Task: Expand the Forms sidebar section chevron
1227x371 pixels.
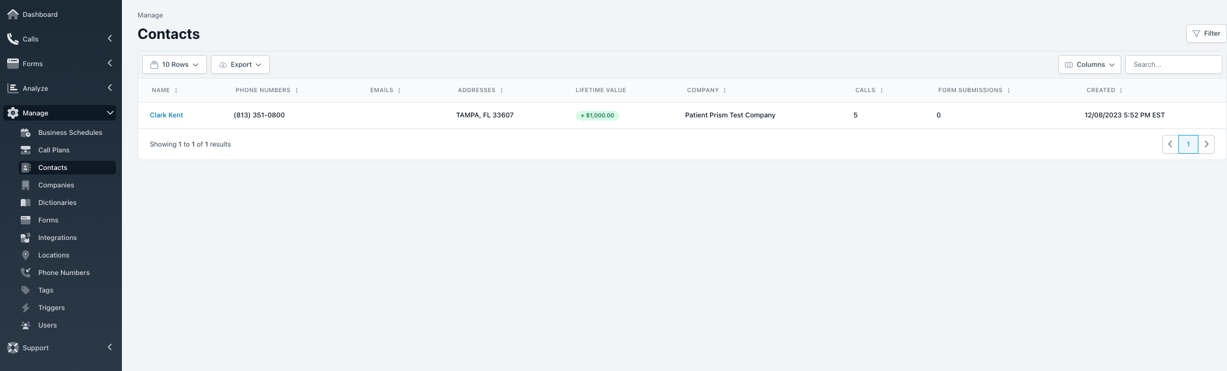Action: point(110,64)
